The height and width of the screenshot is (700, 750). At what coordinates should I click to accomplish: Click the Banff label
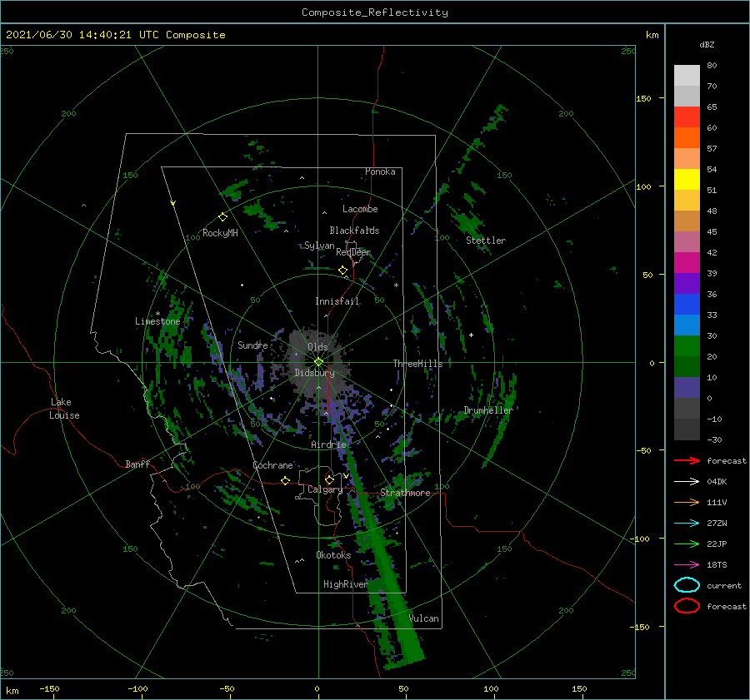coord(137,464)
